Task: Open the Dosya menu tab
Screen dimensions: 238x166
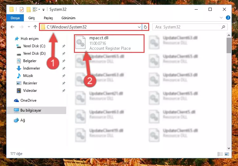Action: point(15,18)
